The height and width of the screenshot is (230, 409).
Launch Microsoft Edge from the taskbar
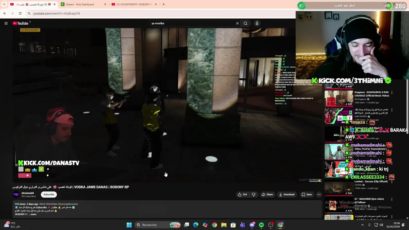pyautogui.click(x=196, y=225)
